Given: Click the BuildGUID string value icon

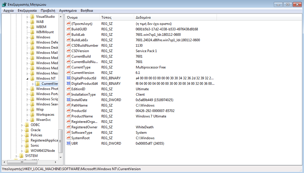Looking at the screenshot, I should (68, 29).
